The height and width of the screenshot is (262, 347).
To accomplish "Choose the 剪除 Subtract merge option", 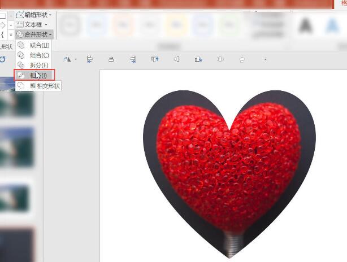I will [x=33, y=86].
